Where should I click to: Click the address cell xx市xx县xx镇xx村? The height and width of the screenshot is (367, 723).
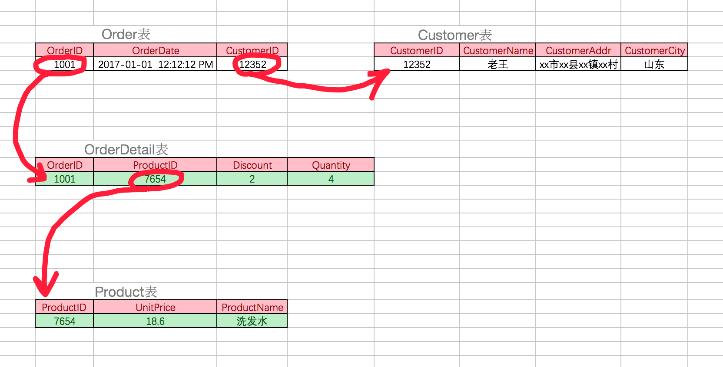578,65
